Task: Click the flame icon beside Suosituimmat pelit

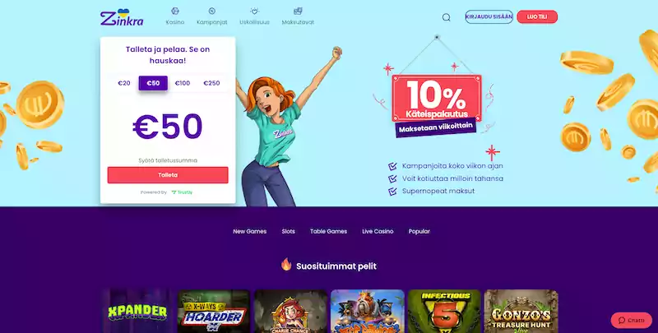Action: click(x=286, y=265)
